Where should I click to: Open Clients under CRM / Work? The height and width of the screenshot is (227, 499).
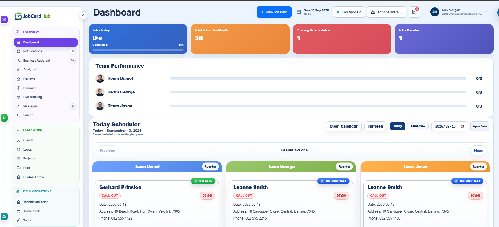pyautogui.click(x=46, y=140)
